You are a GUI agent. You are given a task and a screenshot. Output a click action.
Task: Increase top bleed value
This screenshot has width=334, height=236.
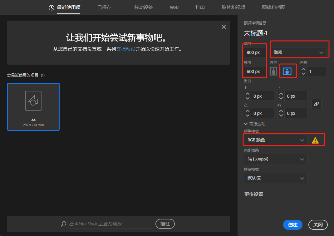click(x=247, y=94)
